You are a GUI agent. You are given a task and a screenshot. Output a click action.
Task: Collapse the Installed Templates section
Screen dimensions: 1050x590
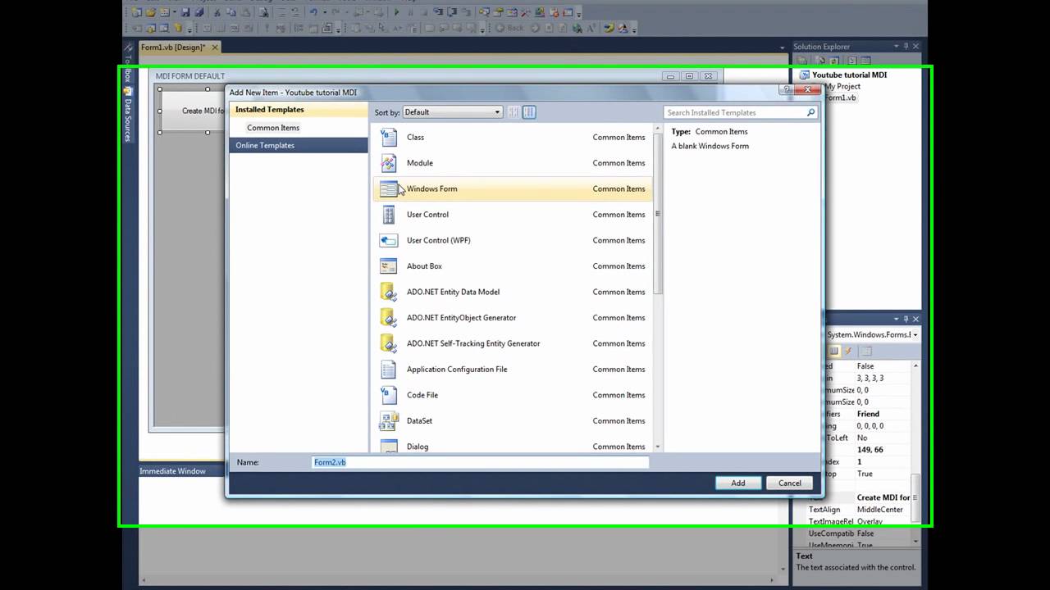click(299, 110)
